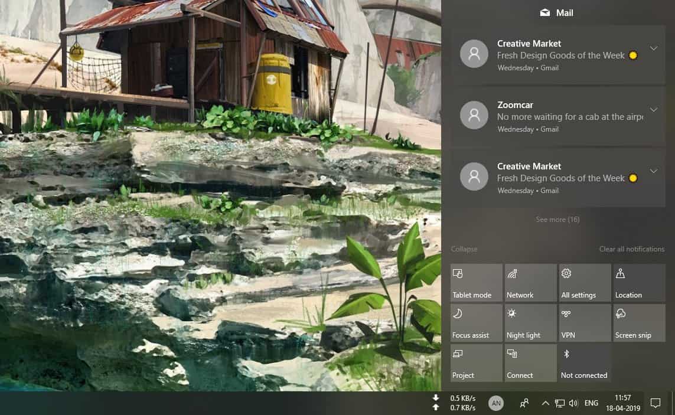
Task: Click See more (16) link
Action: tap(557, 220)
